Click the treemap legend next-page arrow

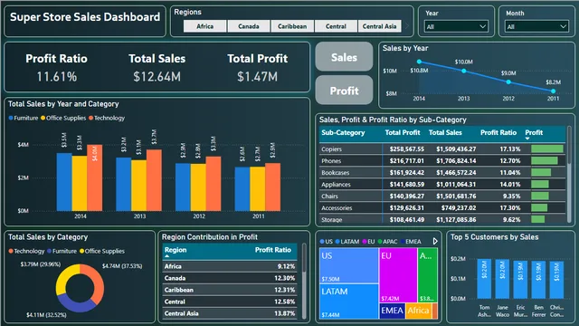click(435, 242)
